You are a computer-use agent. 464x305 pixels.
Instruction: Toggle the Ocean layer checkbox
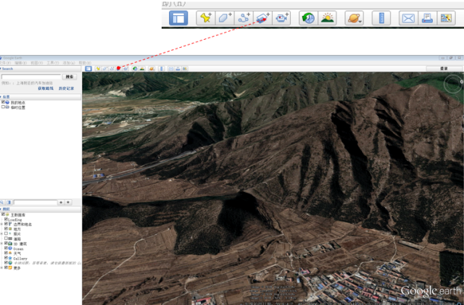(x=6, y=248)
